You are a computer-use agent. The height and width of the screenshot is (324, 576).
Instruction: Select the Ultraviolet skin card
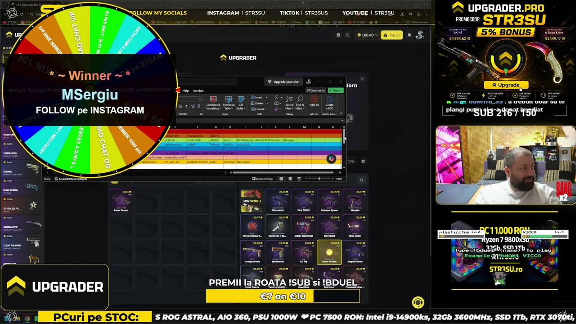pos(278,201)
